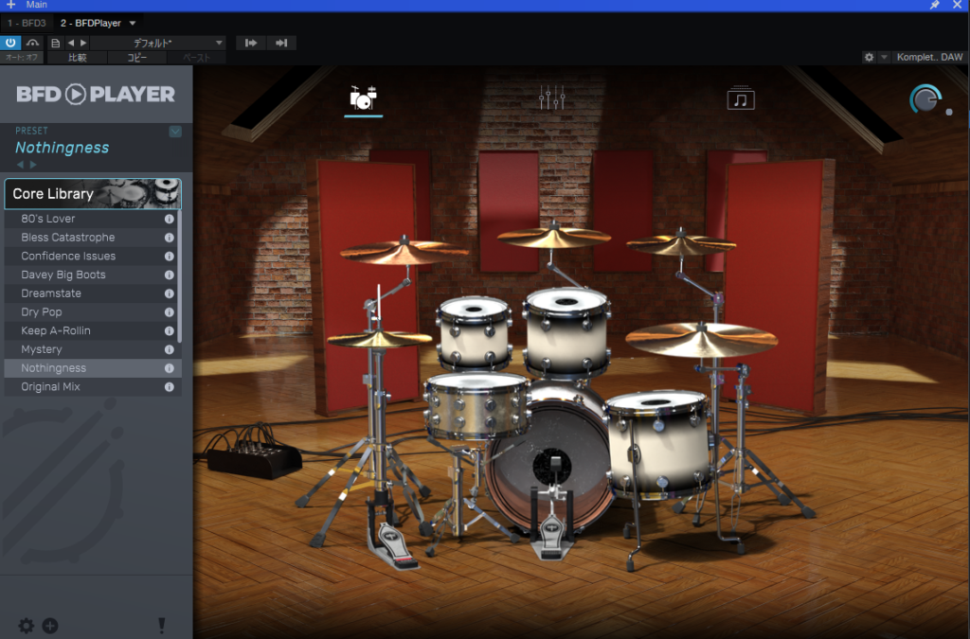Adjust the master volume knob
970x639 pixels.
tap(925, 99)
